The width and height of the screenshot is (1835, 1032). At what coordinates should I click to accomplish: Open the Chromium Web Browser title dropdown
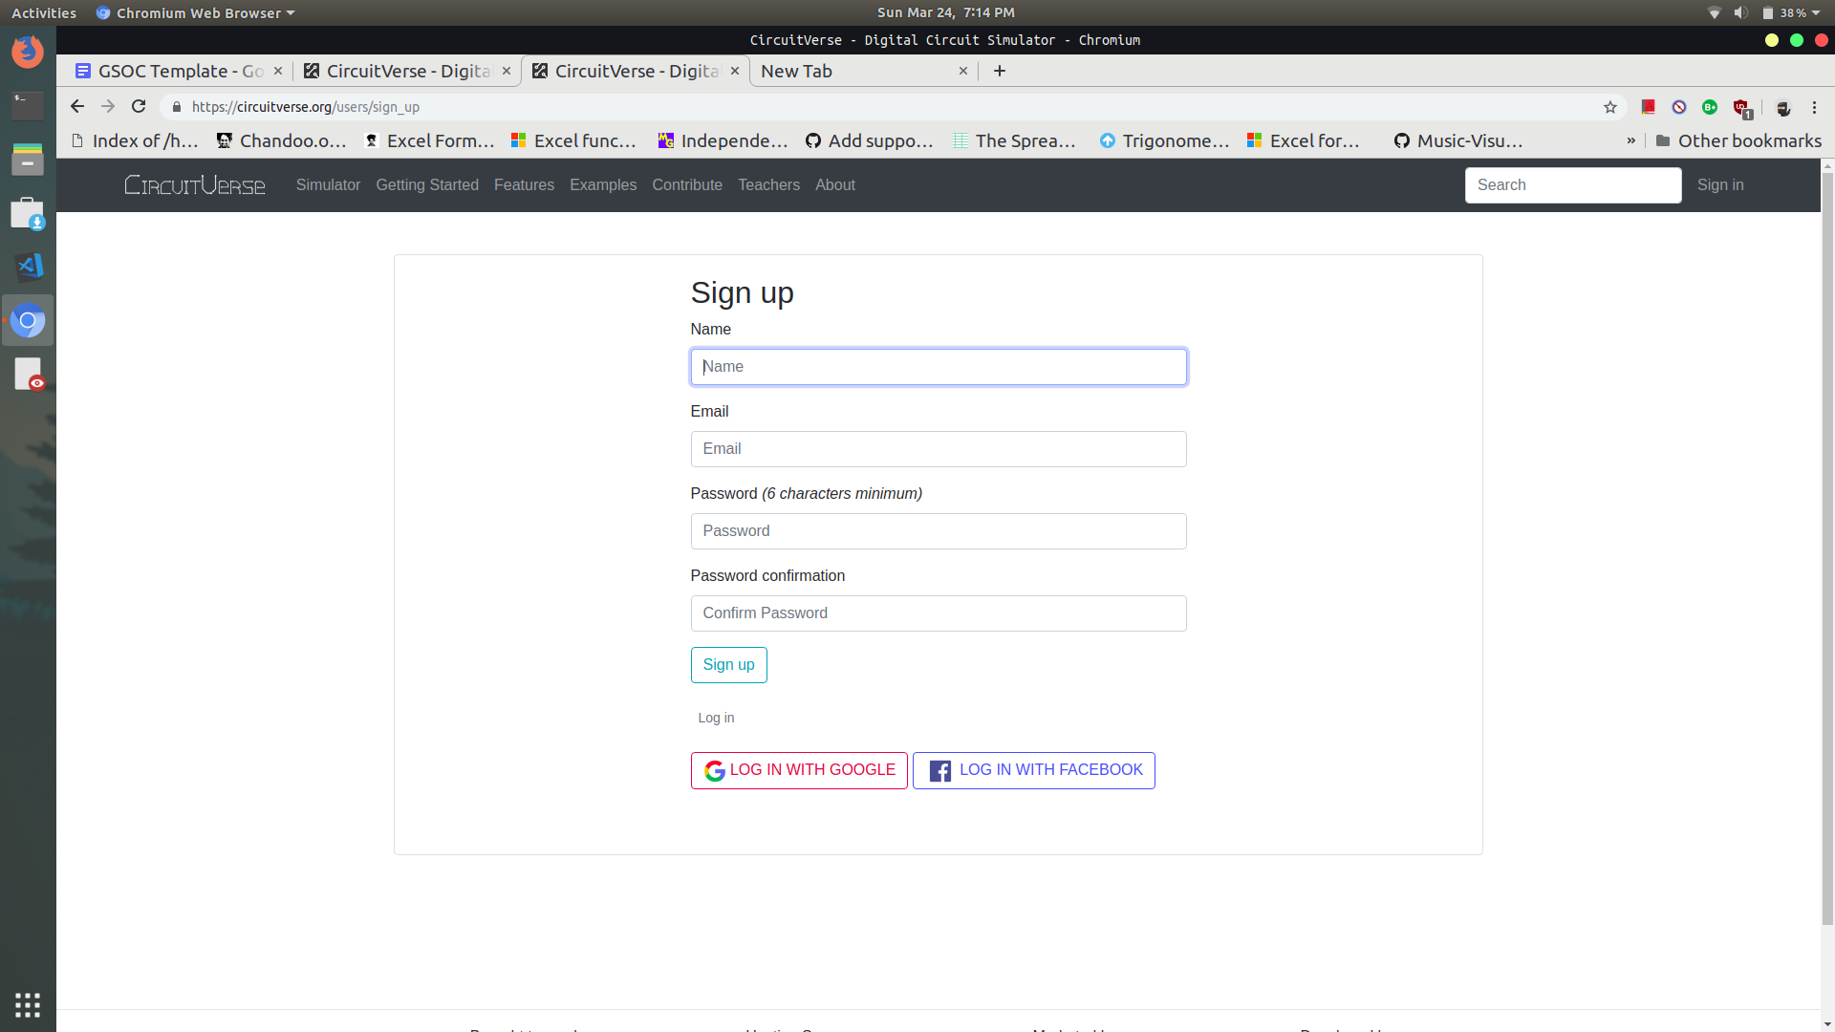click(x=195, y=12)
